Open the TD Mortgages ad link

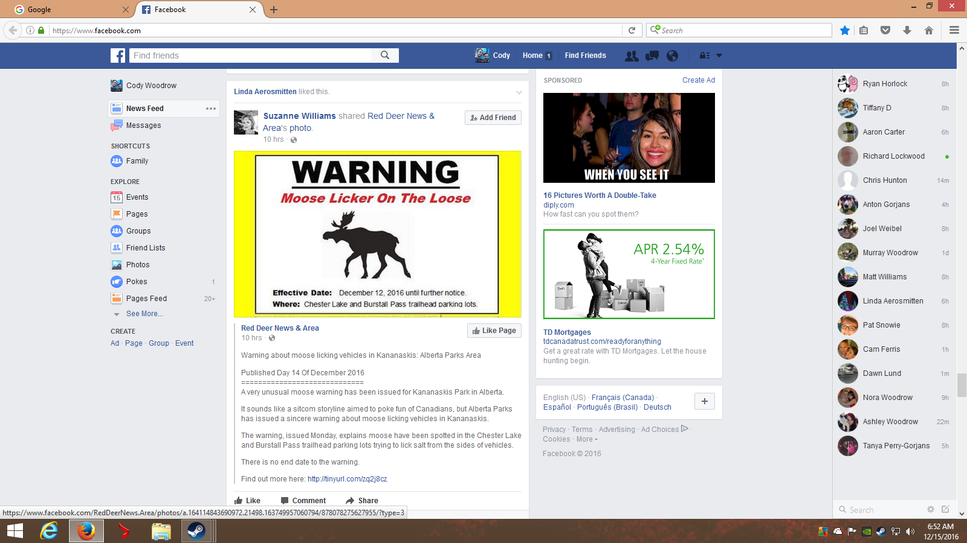click(567, 332)
